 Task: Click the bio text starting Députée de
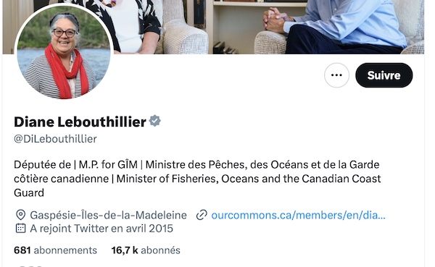pyautogui.click(x=197, y=179)
